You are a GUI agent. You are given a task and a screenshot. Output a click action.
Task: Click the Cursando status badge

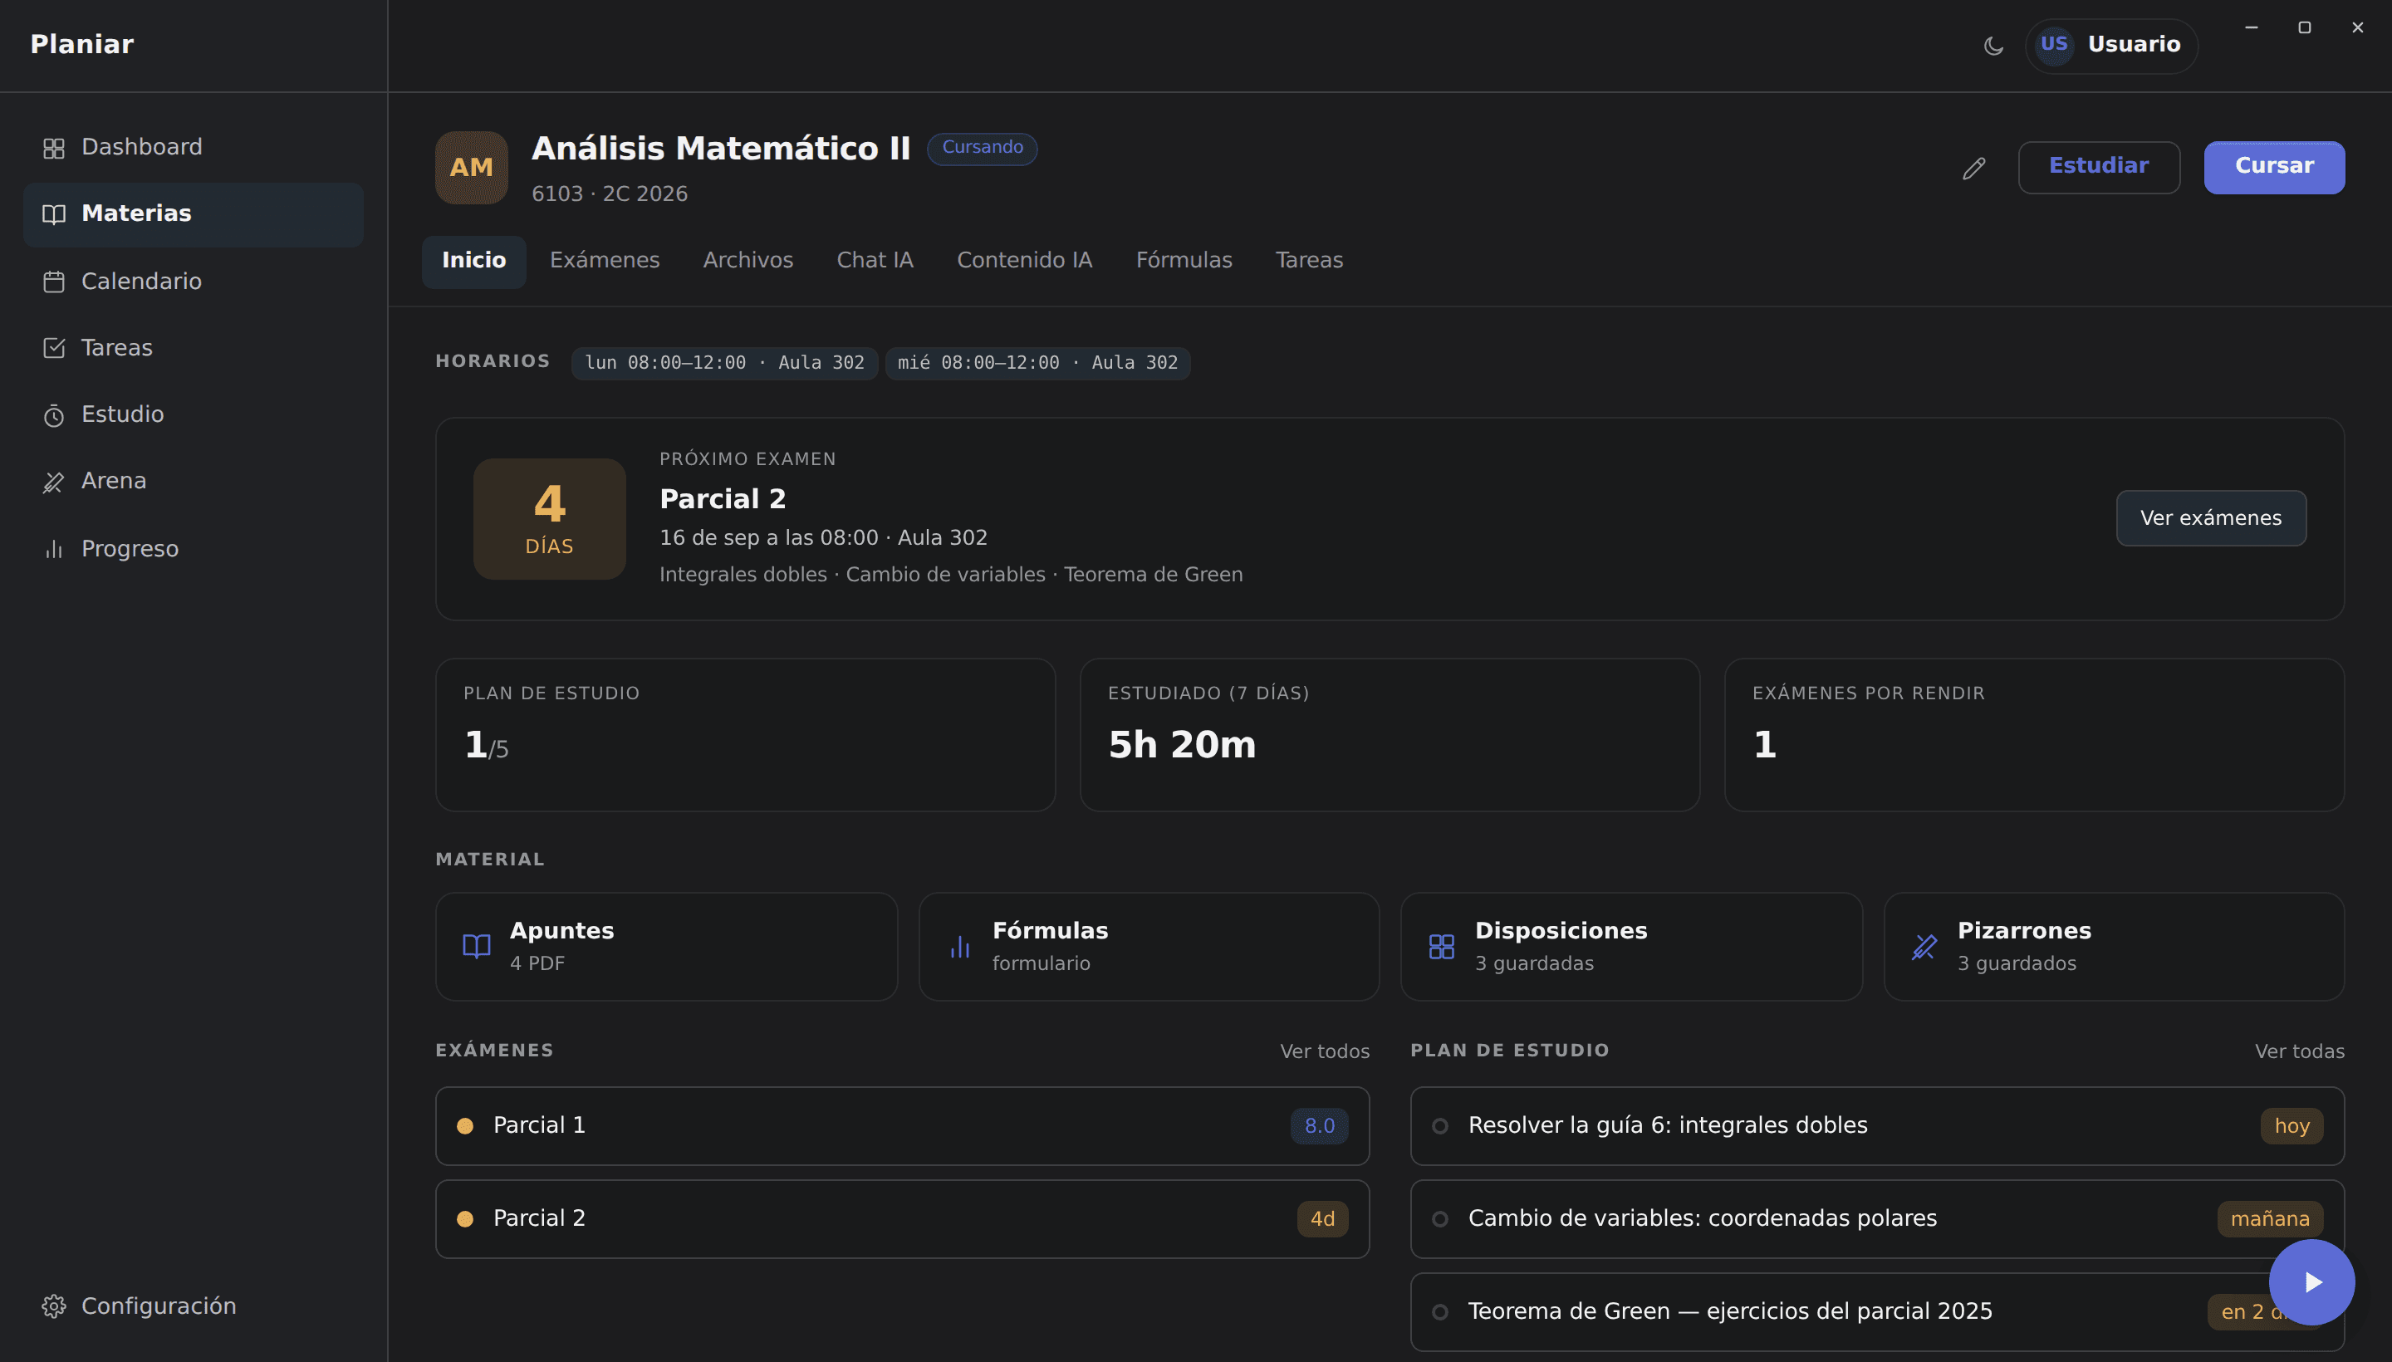tap(982, 148)
